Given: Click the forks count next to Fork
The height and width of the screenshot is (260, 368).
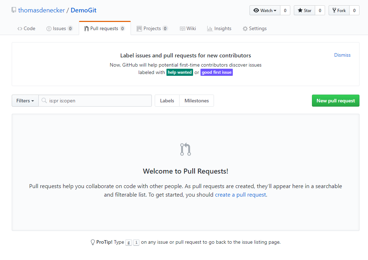Looking at the screenshot, I should (355, 10).
